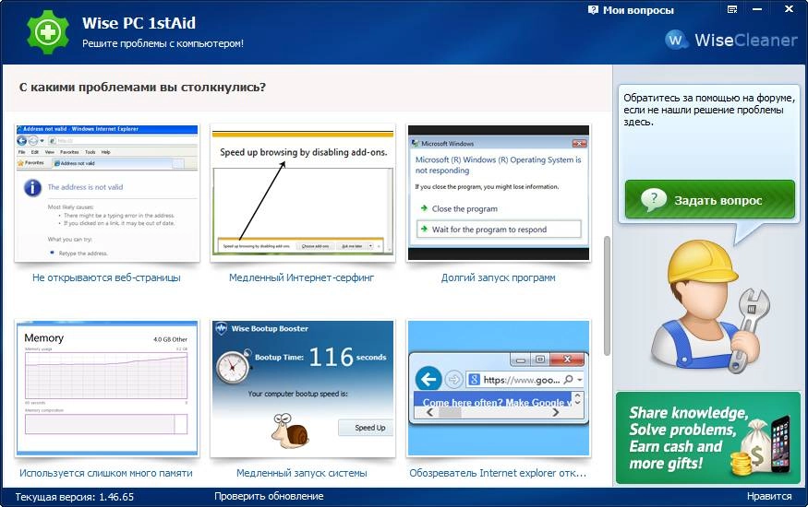Click the 'Wise PC 1stAid' title text
Screen dimensions: 808x507
[x=139, y=23]
